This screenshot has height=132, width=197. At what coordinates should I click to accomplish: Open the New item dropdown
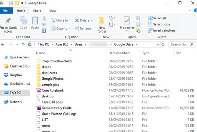112,18
